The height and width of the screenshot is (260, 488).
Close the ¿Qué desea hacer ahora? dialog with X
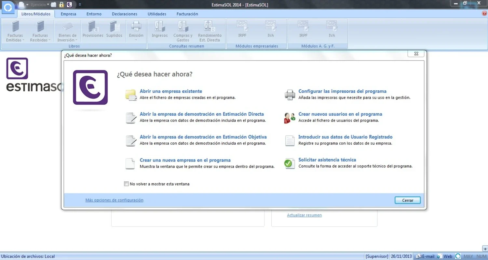coord(416,54)
